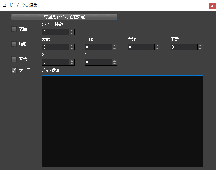Click inside the 文字列 text area
216x170 pixels.
click(122, 121)
